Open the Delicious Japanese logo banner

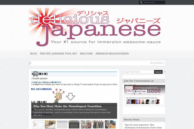[x=95, y=27]
